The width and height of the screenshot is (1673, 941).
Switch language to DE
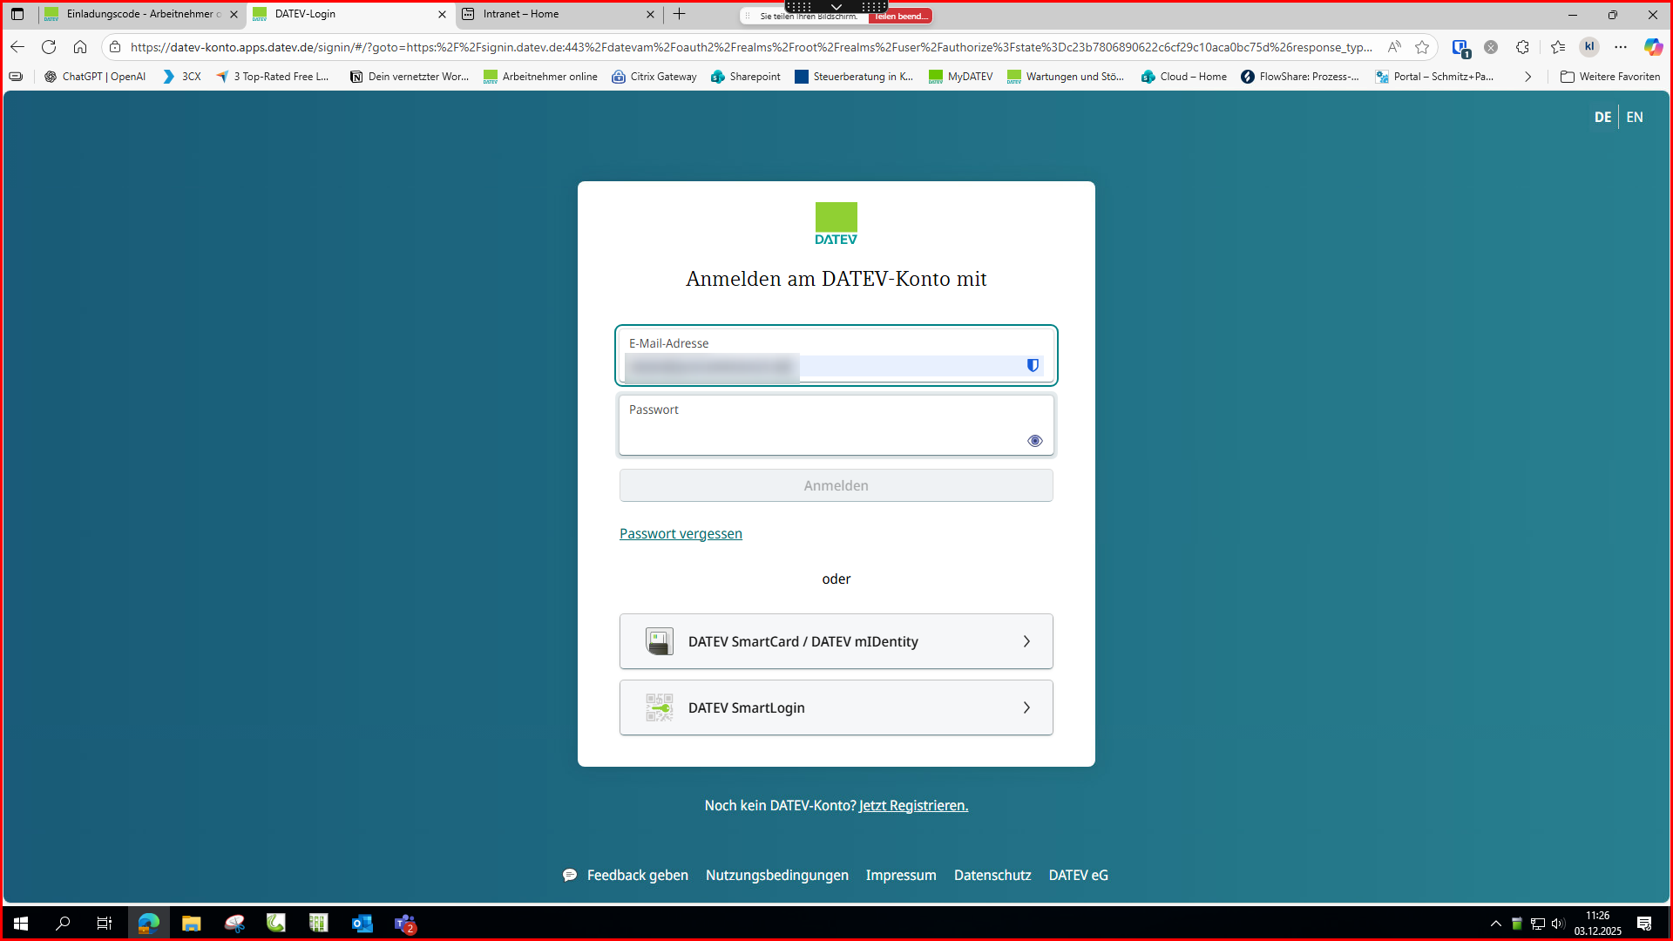pos(1602,117)
